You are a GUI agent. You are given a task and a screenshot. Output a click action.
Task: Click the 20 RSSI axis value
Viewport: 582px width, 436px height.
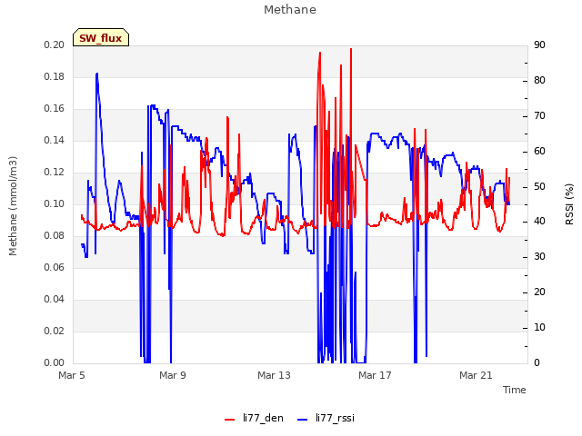point(539,292)
